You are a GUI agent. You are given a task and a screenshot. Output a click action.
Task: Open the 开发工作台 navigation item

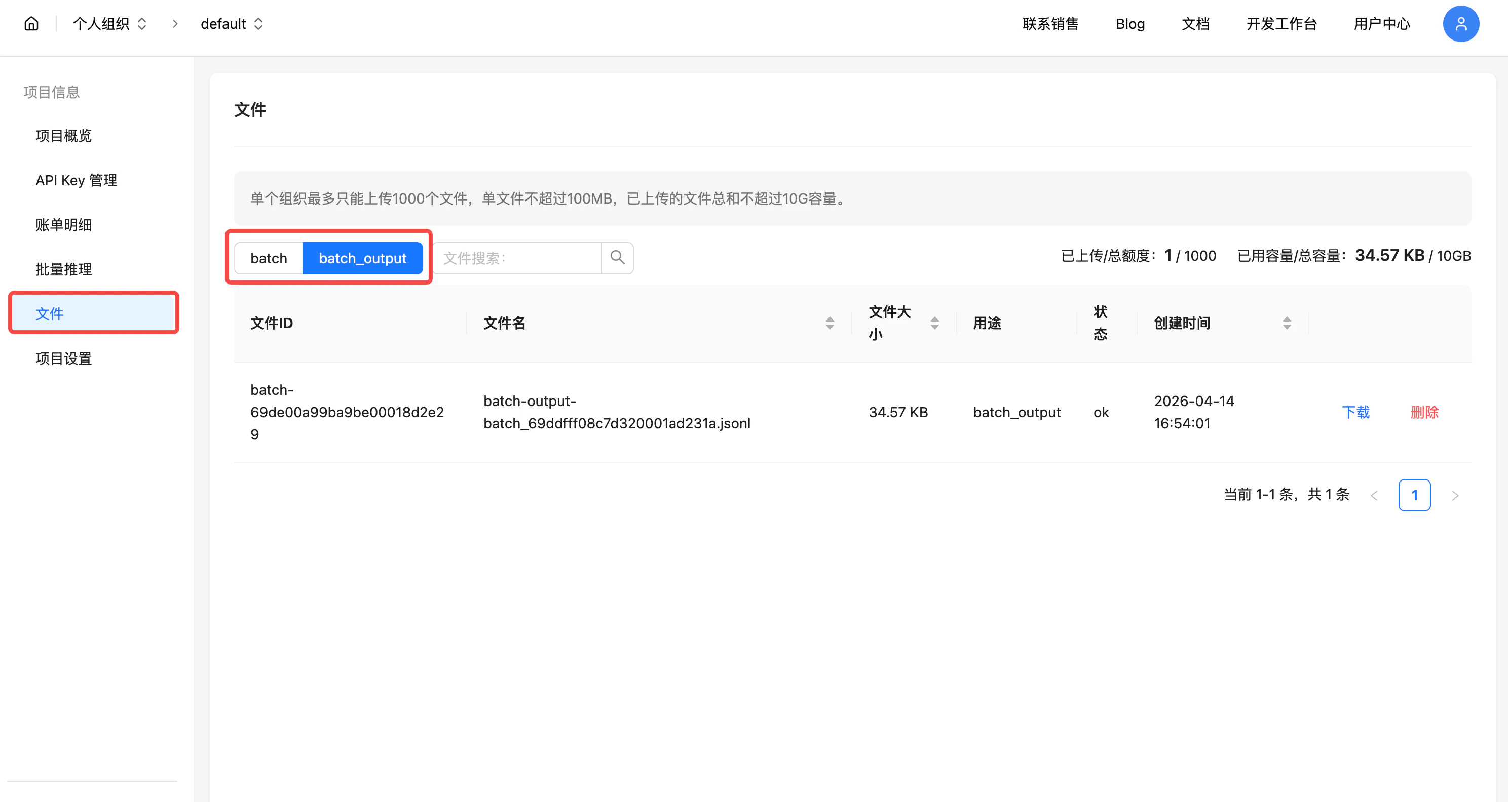[x=1282, y=23]
